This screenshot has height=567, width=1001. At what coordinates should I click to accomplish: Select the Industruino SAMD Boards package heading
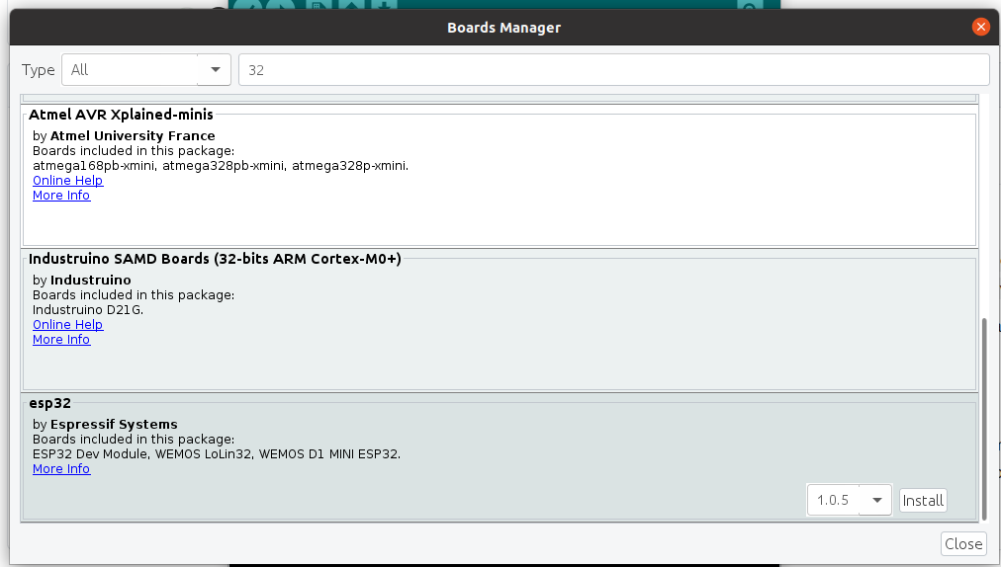[215, 259]
